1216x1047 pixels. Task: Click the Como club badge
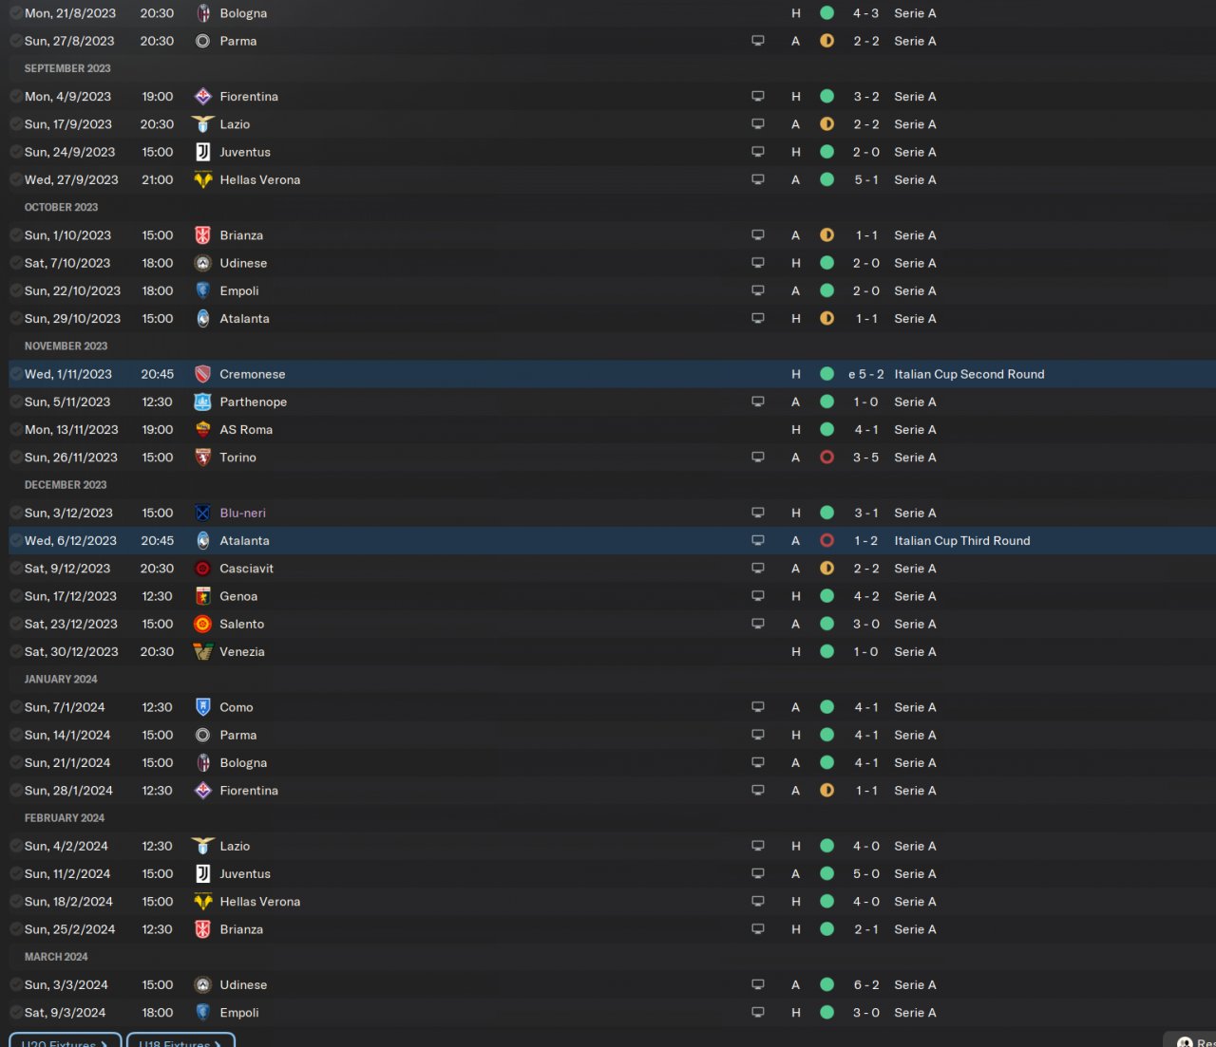click(202, 707)
